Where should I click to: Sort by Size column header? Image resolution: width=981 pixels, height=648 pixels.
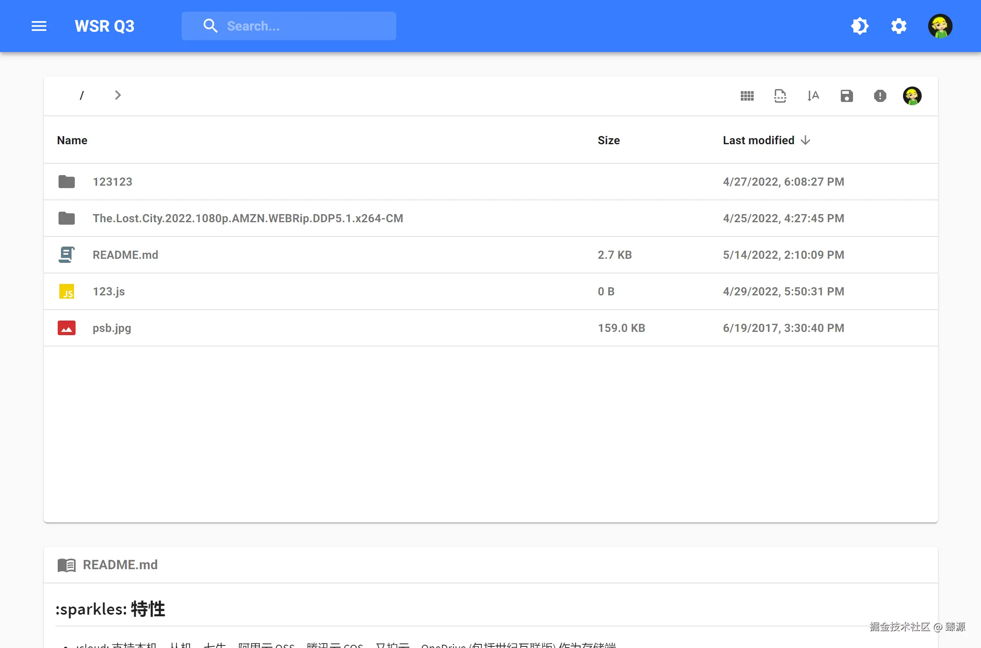[608, 141]
